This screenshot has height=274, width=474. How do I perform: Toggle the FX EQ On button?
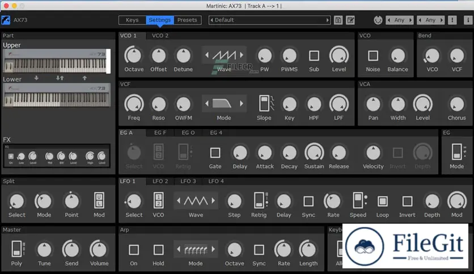click(11, 156)
